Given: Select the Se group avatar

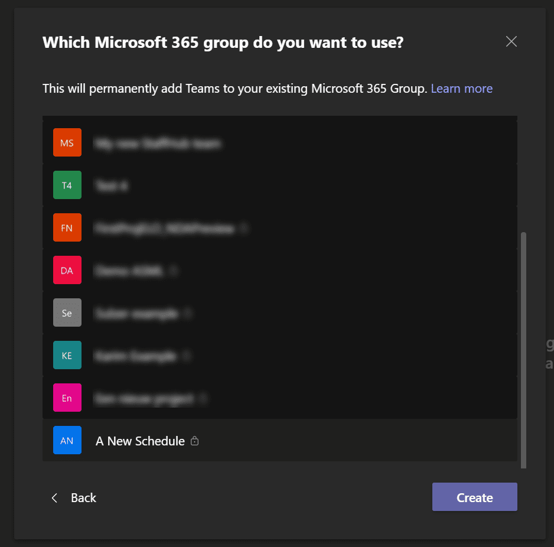Looking at the screenshot, I should 67,312.
